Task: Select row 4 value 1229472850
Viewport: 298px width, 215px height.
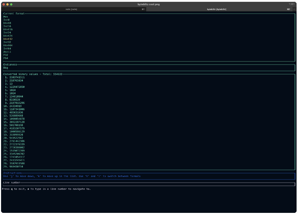Action: (x=17, y=87)
